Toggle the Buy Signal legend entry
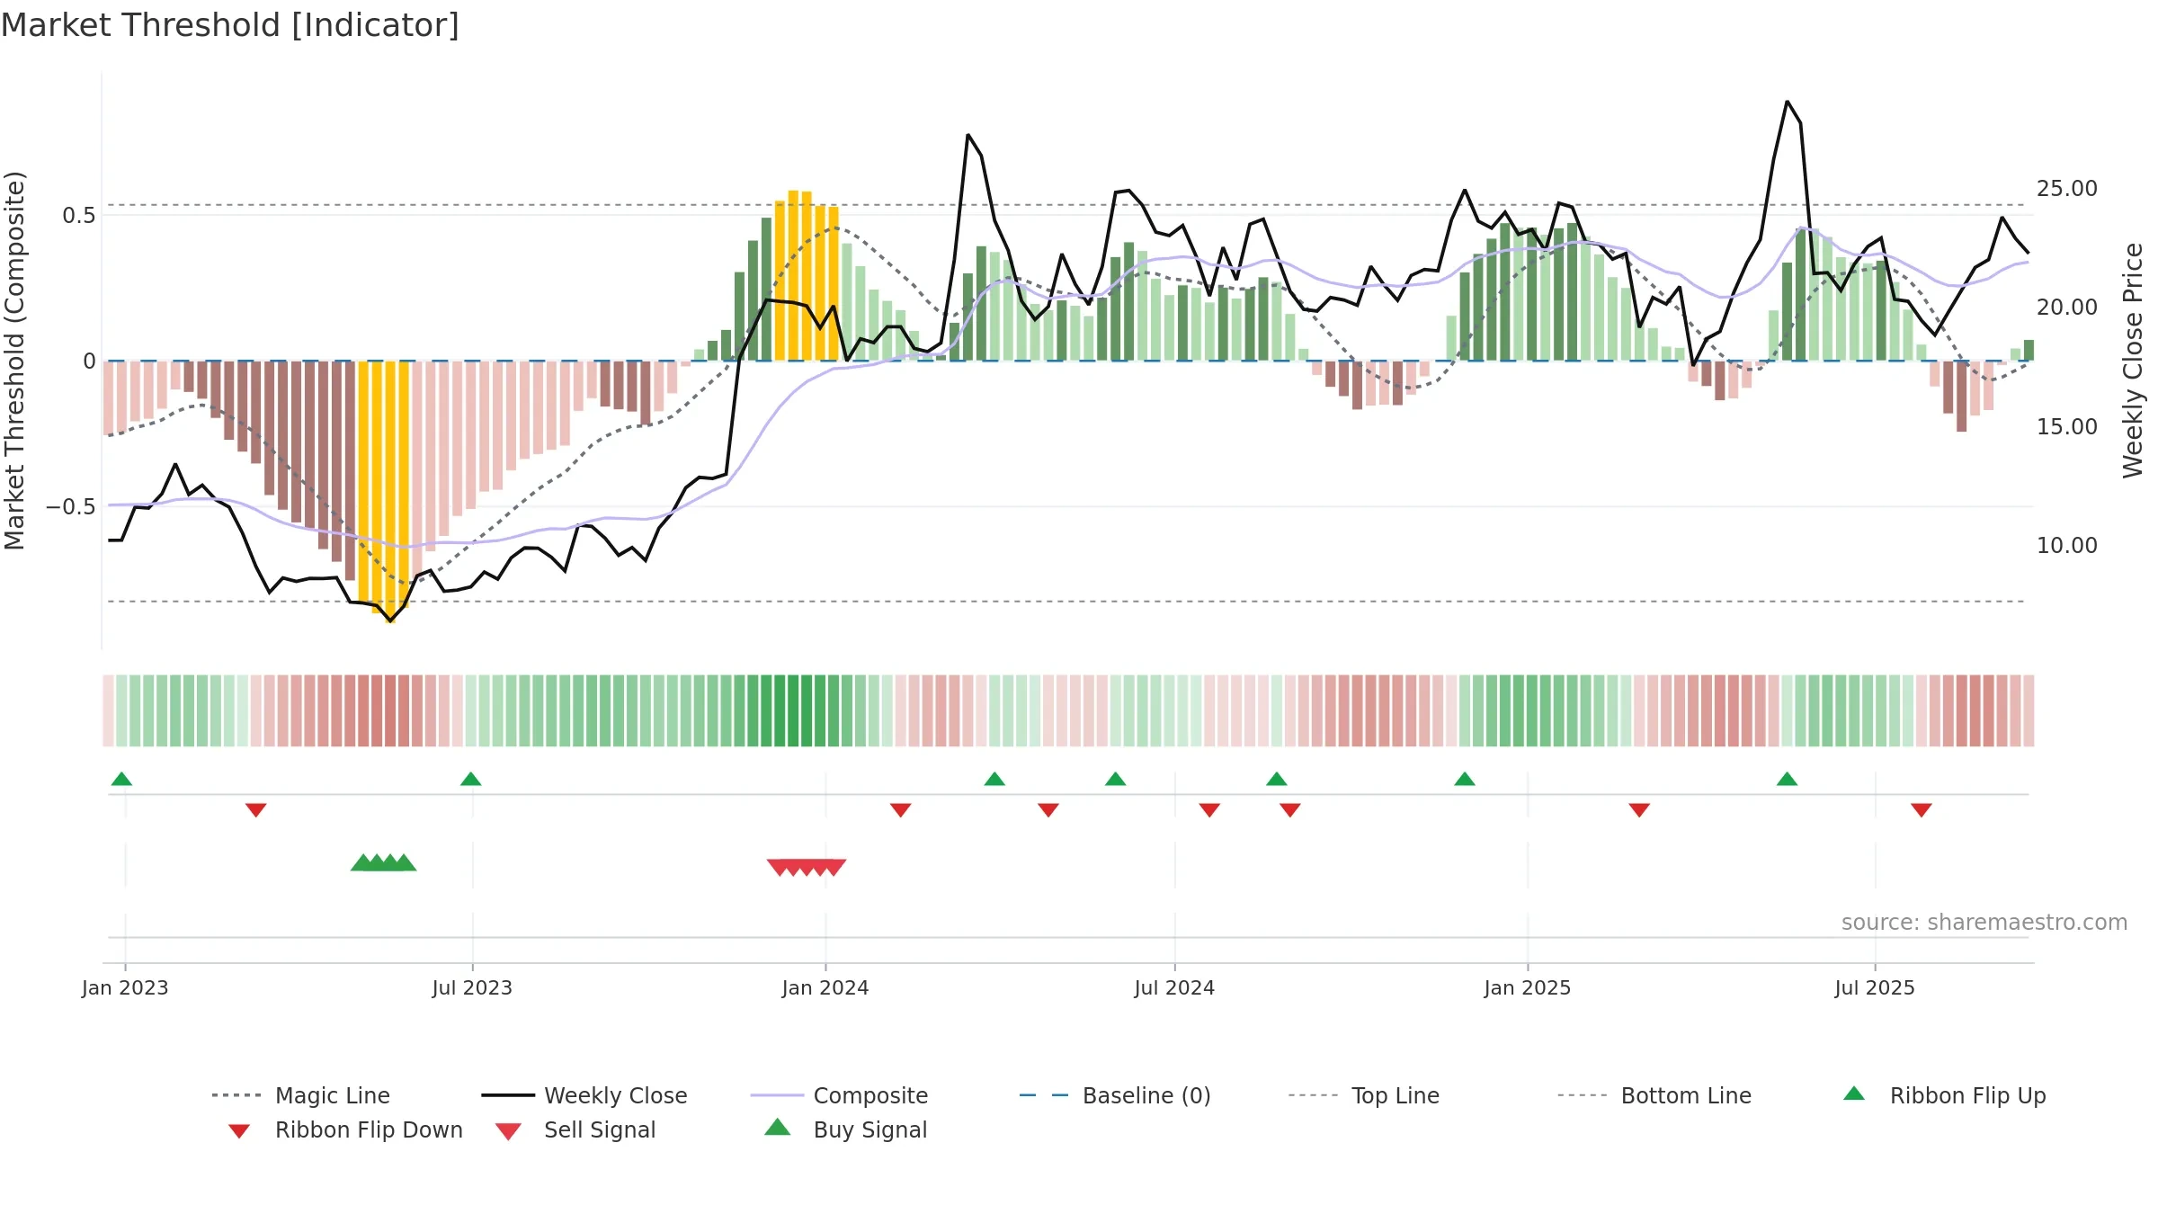This screenshot has width=2158, height=1214. point(845,1129)
